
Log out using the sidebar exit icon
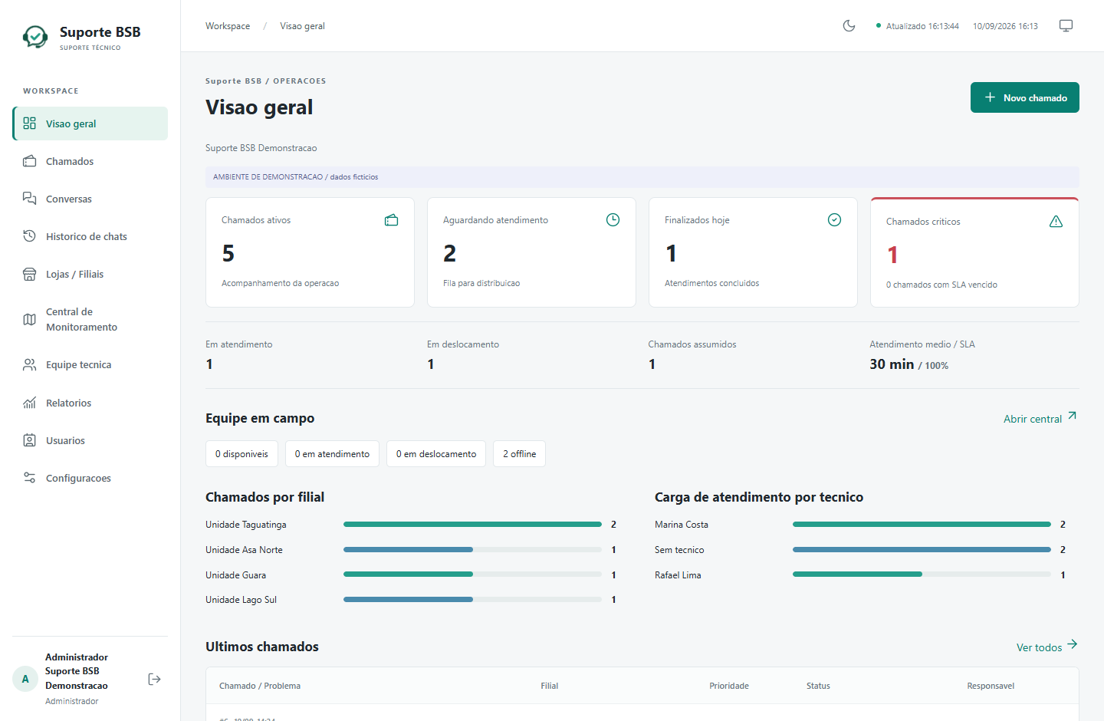pos(154,679)
